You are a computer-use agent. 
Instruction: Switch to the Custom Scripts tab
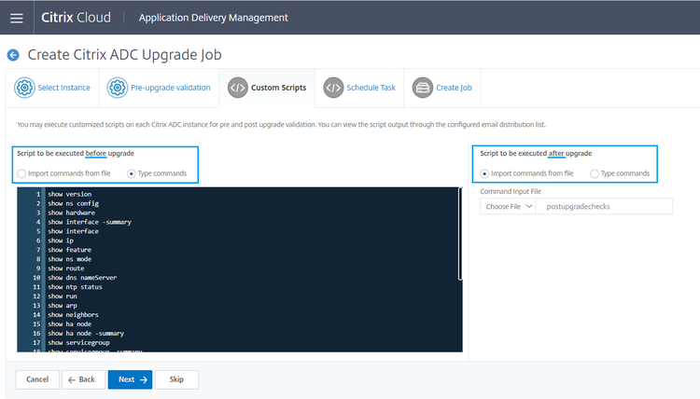[x=267, y=88]
